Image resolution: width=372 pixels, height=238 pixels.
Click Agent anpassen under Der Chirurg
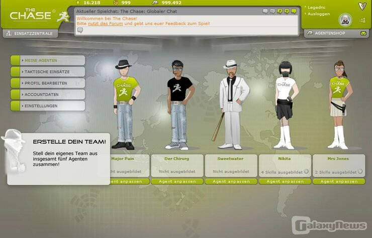[x=177, y=181]
